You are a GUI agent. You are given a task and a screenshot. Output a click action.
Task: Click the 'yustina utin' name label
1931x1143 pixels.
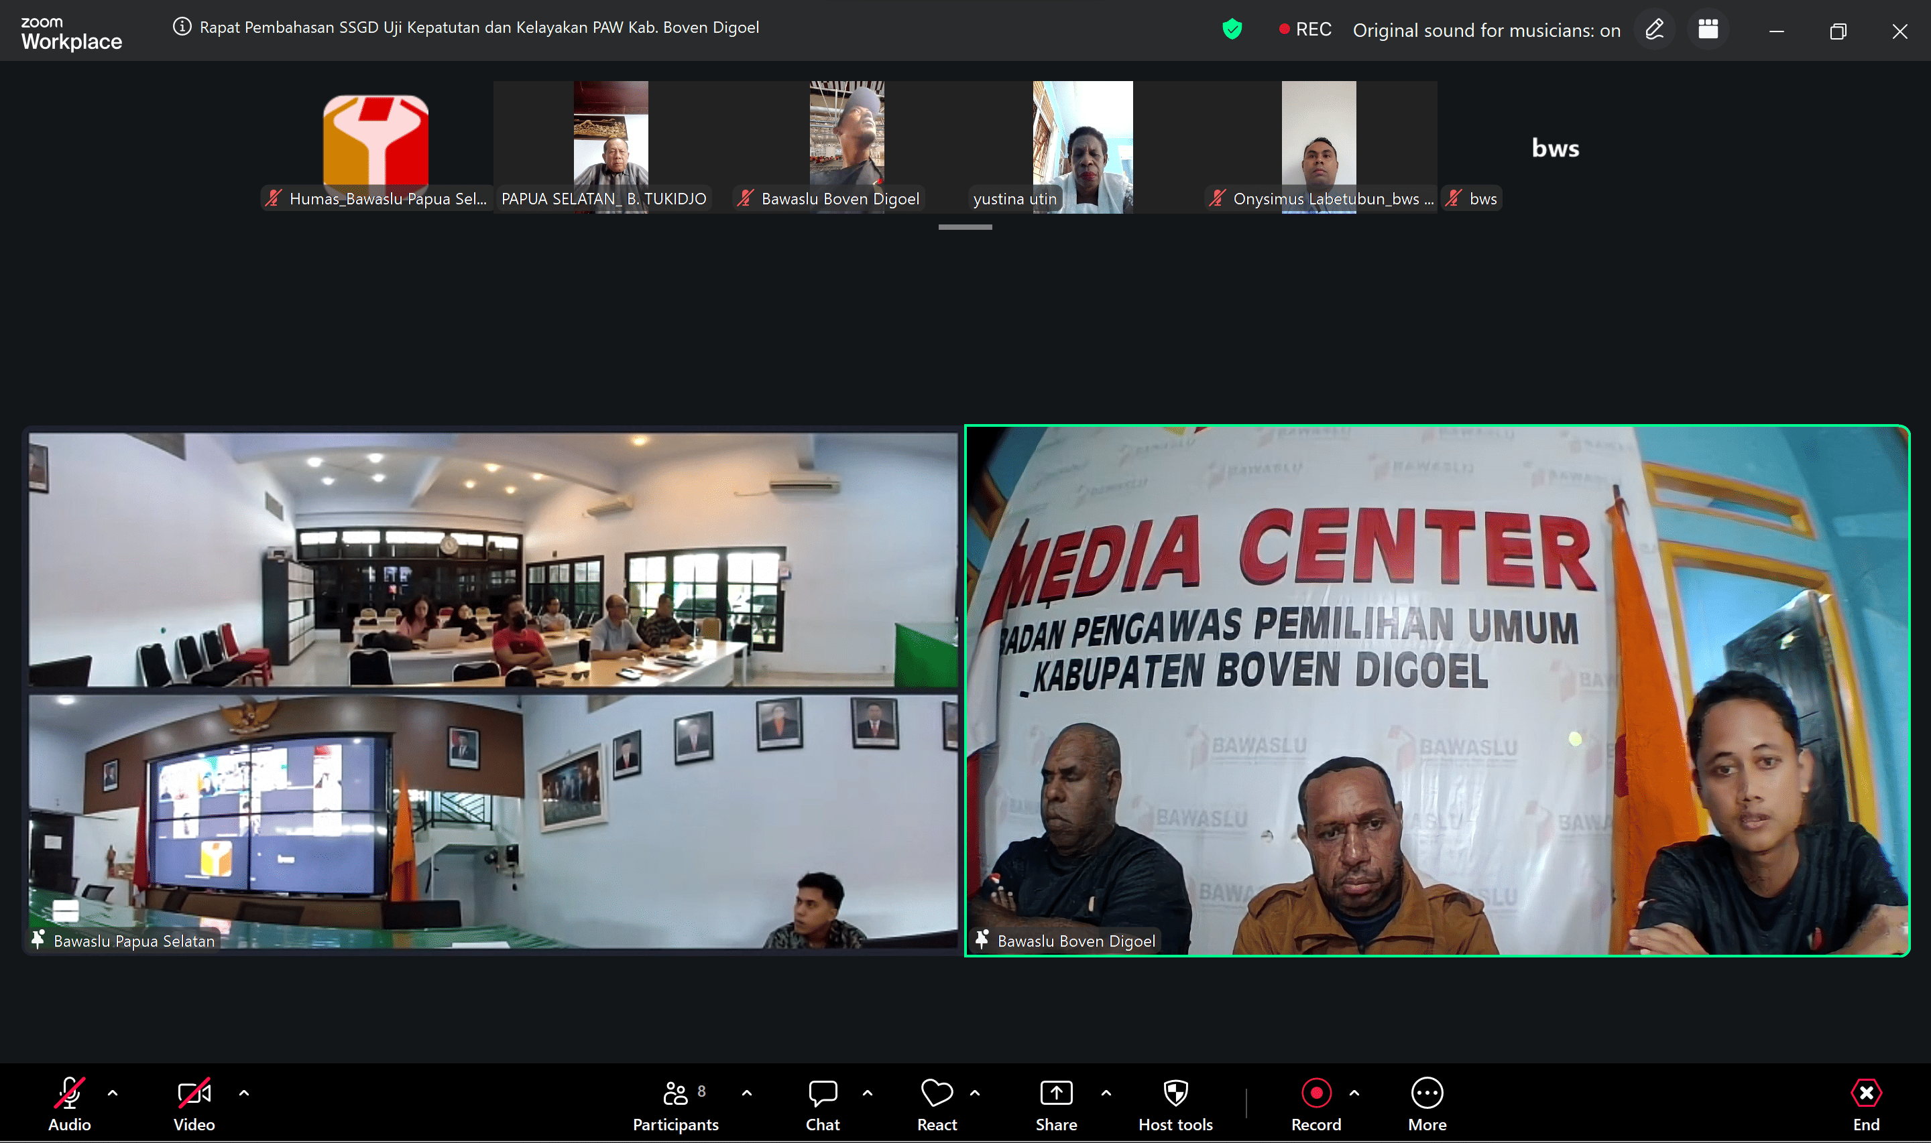pos(1015,199)
